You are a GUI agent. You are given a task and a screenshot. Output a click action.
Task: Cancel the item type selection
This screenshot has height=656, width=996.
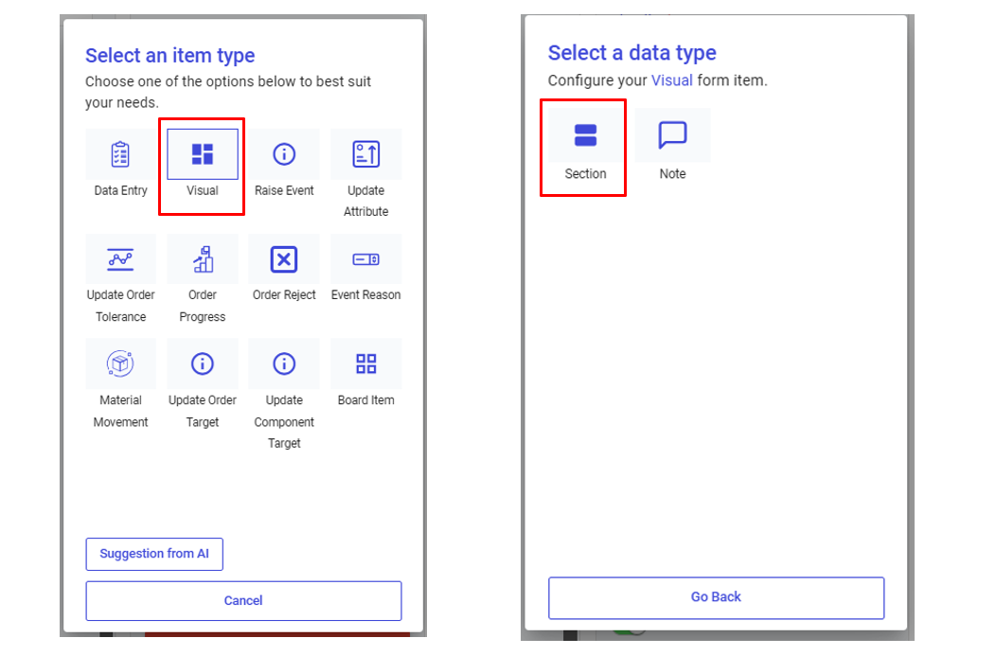pyautogui.click(x=243, y=600)
